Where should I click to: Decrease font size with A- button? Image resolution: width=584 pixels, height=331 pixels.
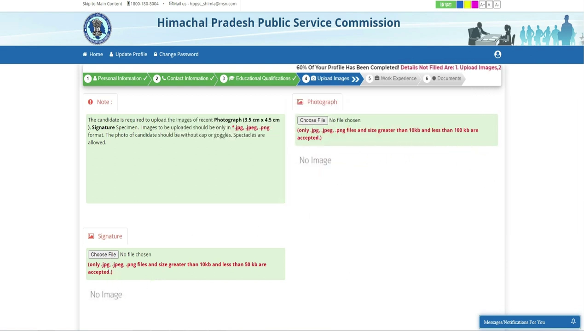click(497, 5)
